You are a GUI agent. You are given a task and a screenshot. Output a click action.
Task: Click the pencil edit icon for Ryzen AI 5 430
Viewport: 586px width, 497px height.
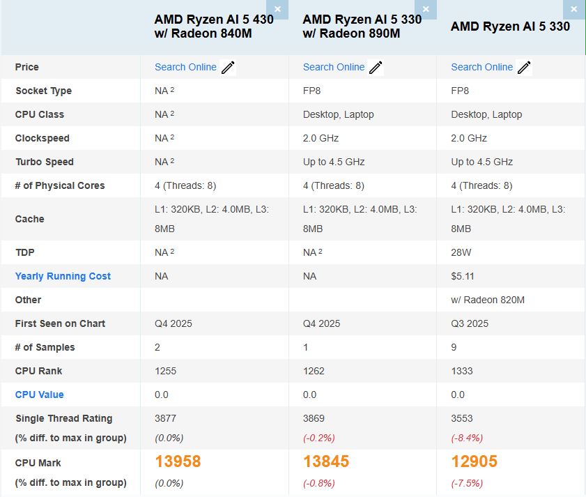click(229, 67)
